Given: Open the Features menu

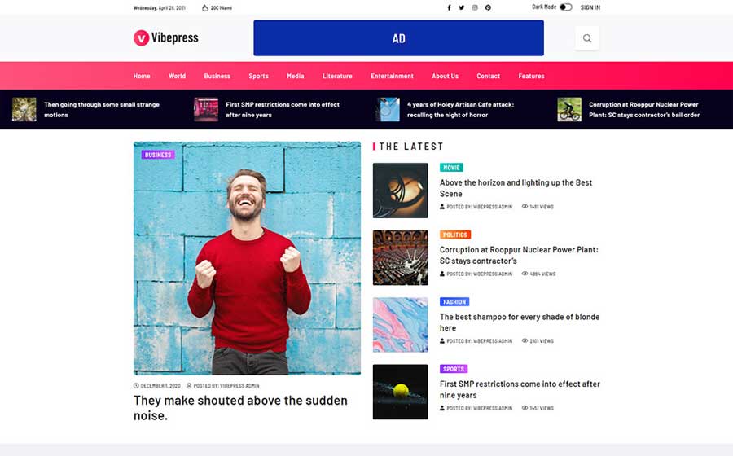Looking at the screenshot, I should pos(531,76).
